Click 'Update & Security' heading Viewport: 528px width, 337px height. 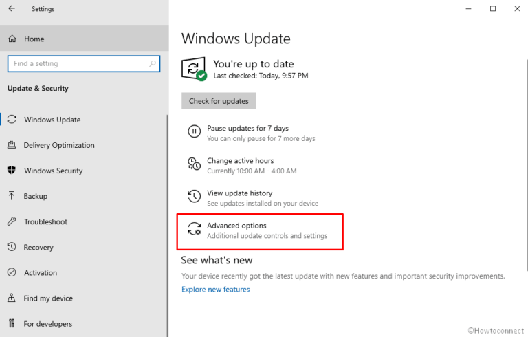tap(38, 88)
